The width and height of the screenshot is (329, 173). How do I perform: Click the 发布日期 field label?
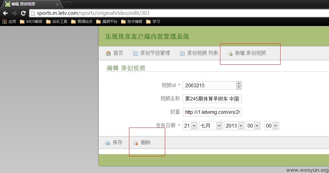(165, 125)
